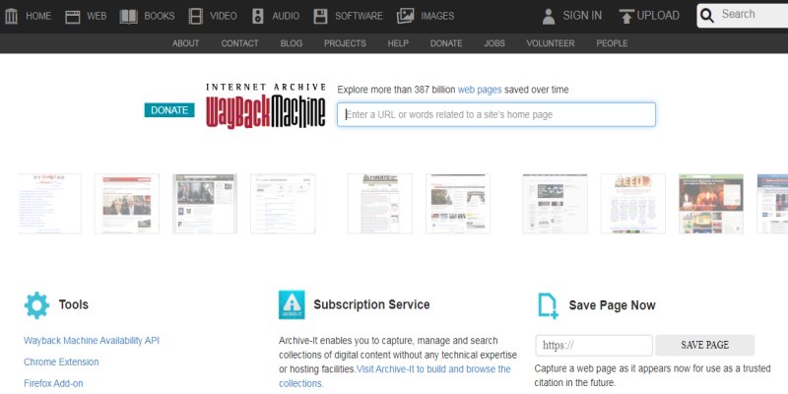Click the Web window icon
The width and height of the screenshot is (788, 394).
tap(73, 17)
